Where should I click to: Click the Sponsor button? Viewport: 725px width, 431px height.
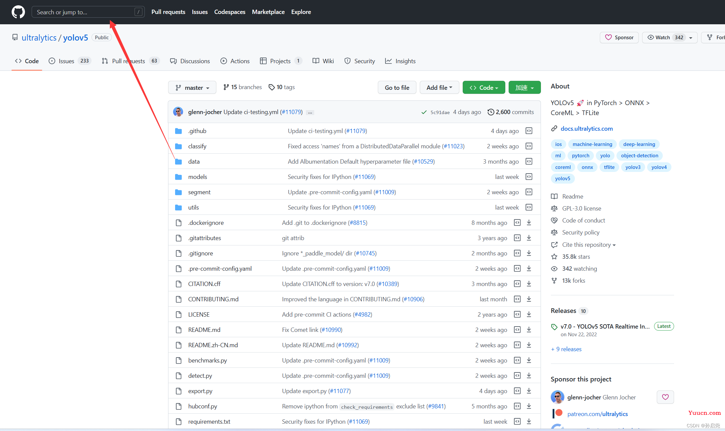click(x=619, y=38)
